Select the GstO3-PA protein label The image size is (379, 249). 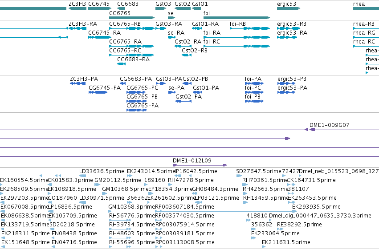169,79
